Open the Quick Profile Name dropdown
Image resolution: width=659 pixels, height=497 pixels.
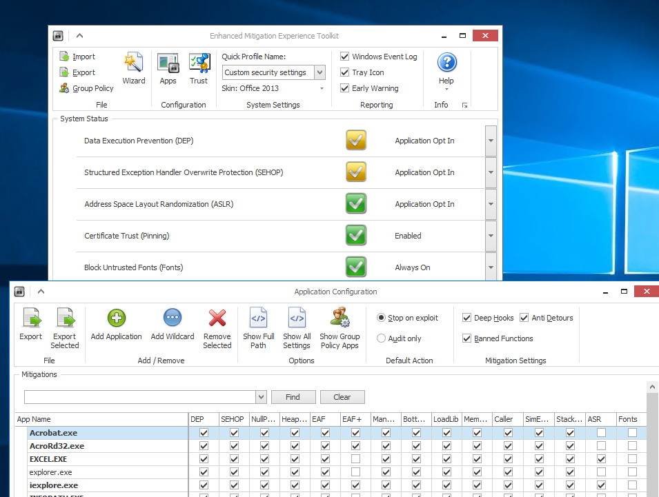click(x=319, y=72)
